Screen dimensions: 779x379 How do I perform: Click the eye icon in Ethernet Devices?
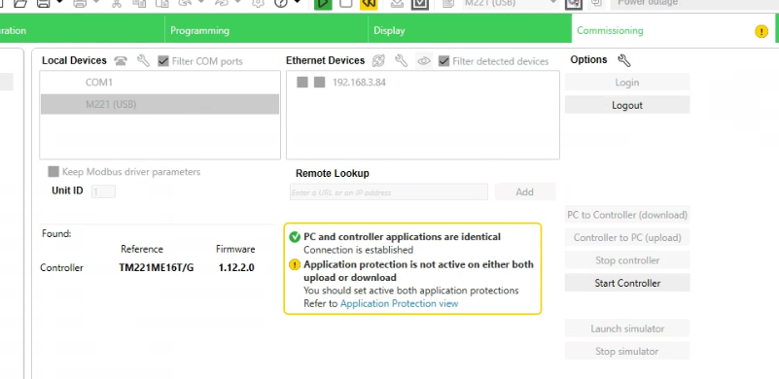tap(424, 61)
